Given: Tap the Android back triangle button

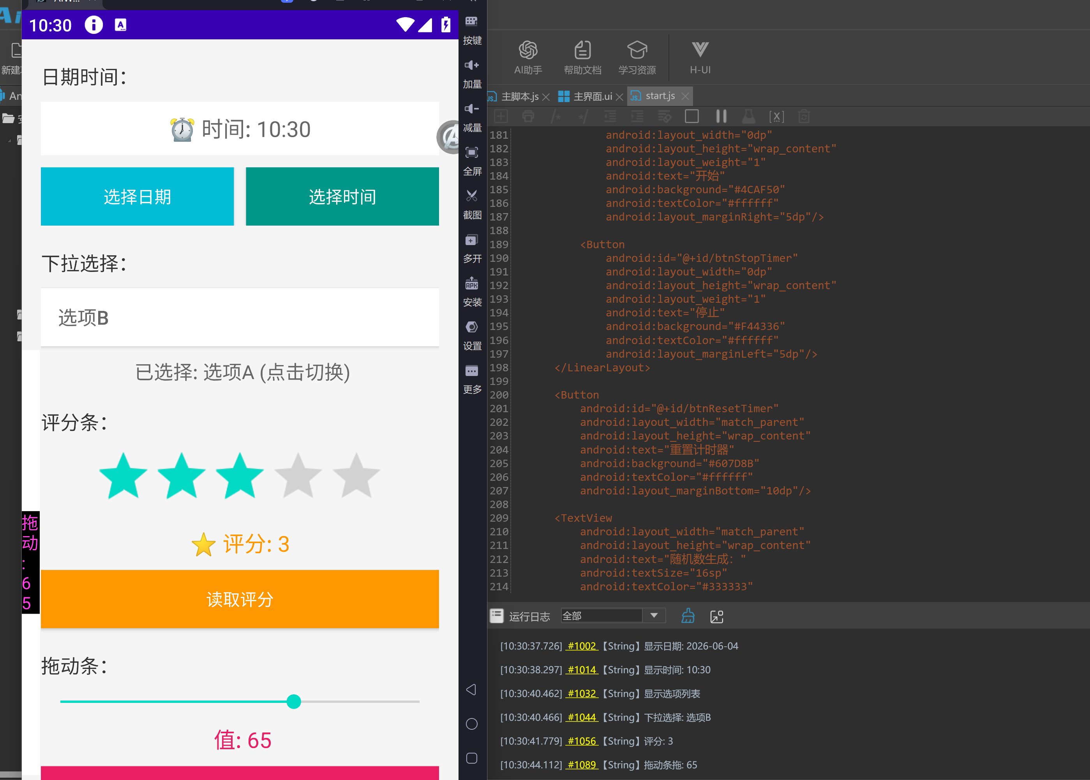Looking at the screenshot, I should [x=471, y=690].
